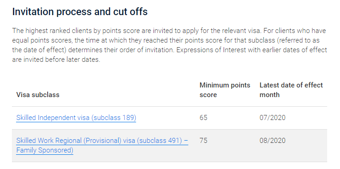Click the 'Latest date of effect month' header
Screen dimensions: 340x169
(291, 90)
